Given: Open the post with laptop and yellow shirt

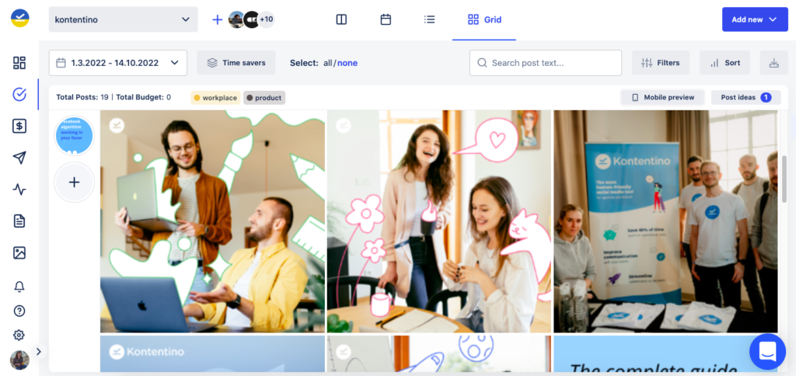Looking at the screenshot, I should coord(213,221).
